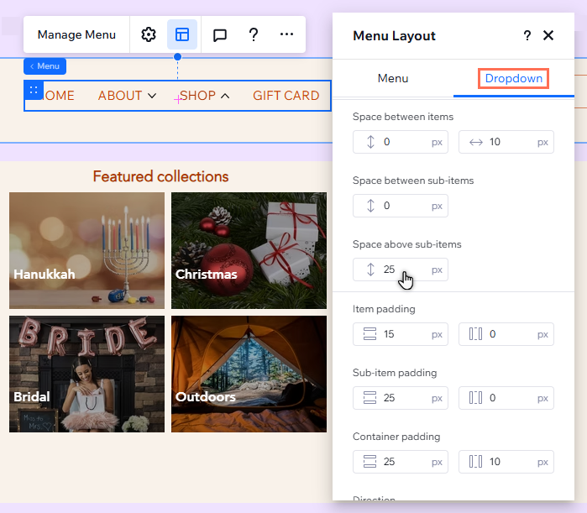Open help question mark in toolbar
This screenshot has height=513, width=587.
[254, 34]
